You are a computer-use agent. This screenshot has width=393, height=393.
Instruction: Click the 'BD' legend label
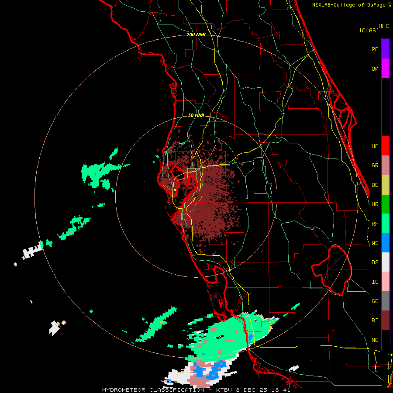(375, 185)
